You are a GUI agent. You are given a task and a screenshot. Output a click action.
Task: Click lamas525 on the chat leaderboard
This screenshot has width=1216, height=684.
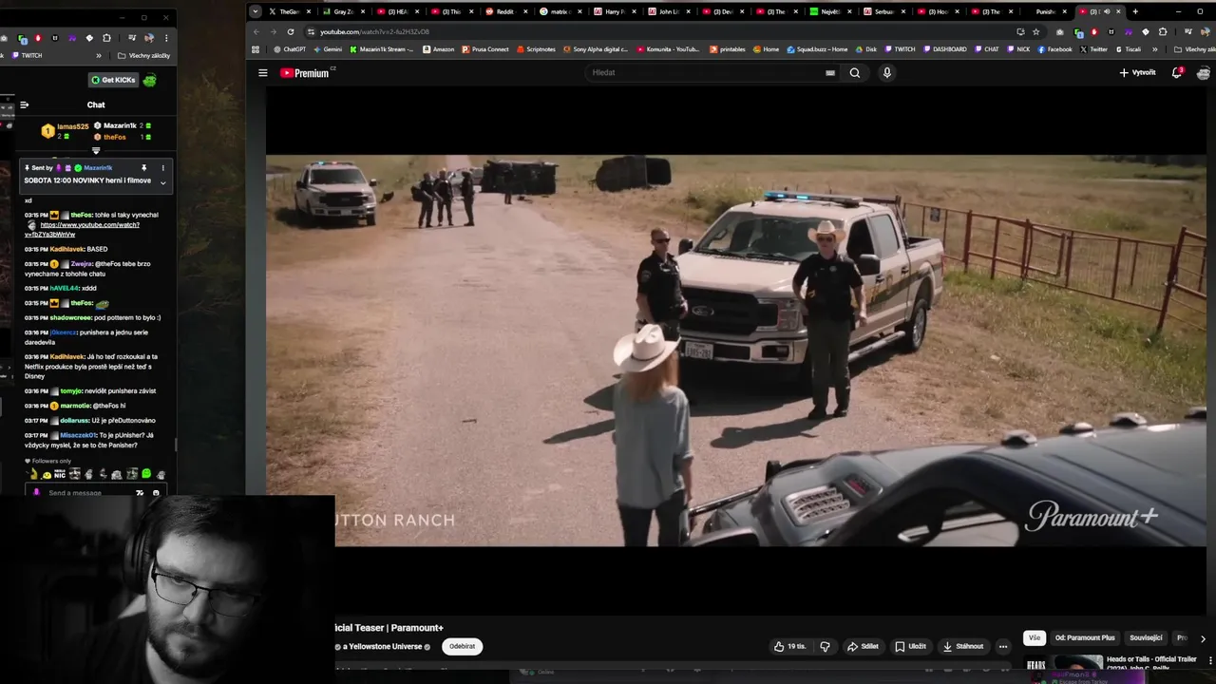73,126
